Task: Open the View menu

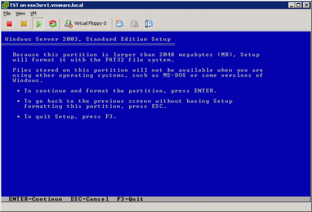Action: click(x=20, y=14)
